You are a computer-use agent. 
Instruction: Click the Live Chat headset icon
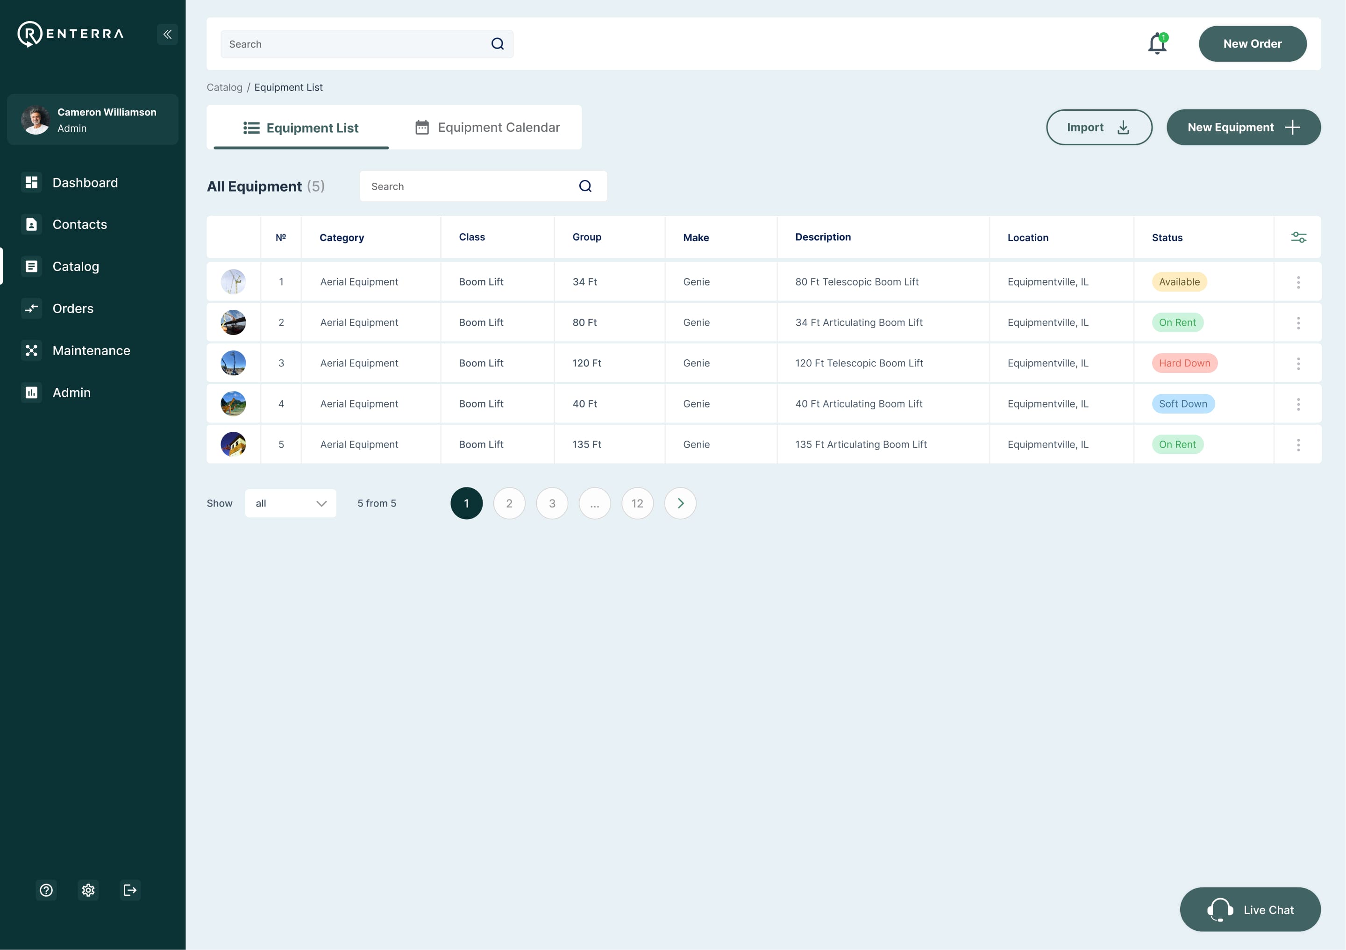[1220, 909]
